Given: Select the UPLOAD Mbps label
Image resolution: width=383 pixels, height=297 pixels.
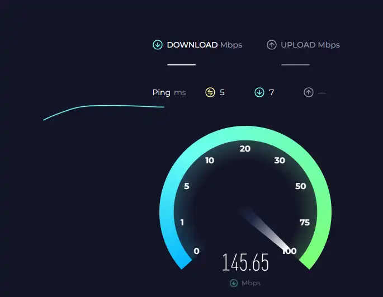Looking at the screenshot, I should point(310,45).
